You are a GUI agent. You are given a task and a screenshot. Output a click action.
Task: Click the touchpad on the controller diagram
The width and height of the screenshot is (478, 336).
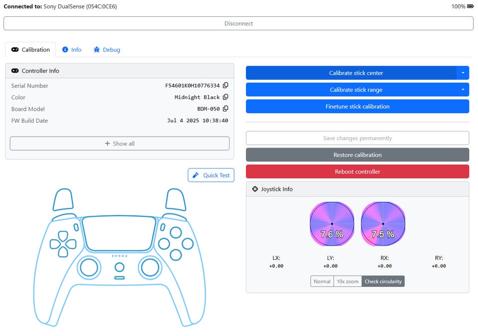(x=119, y=234)
